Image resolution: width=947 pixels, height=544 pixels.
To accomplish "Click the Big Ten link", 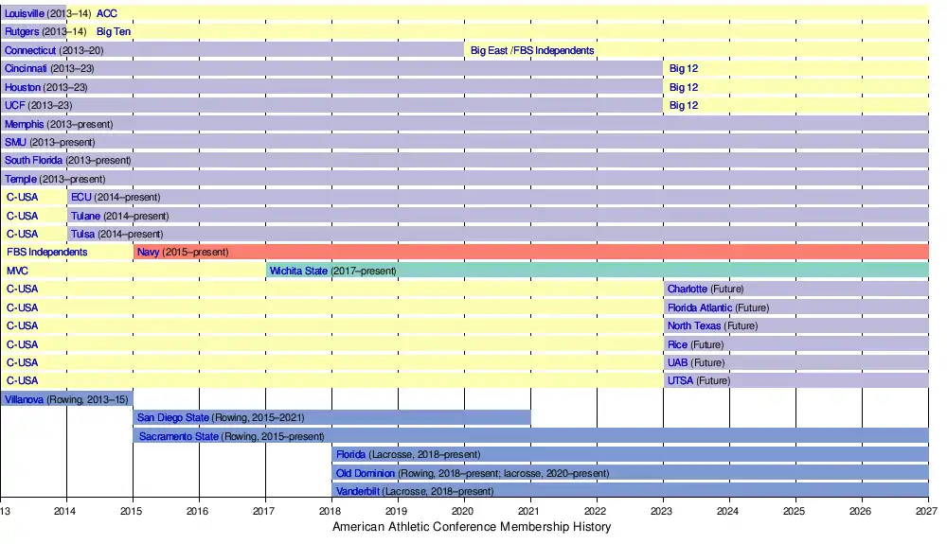I will [x=114, y=31].
